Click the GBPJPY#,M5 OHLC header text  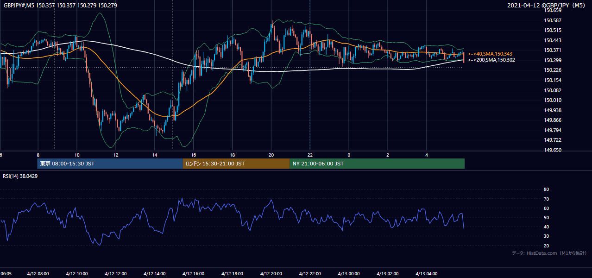coord(60,5)
